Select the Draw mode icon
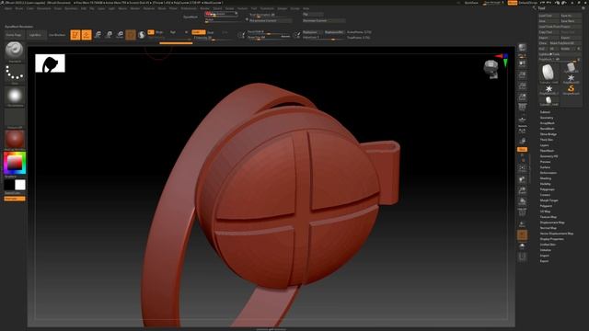 (x=87, y=35)
